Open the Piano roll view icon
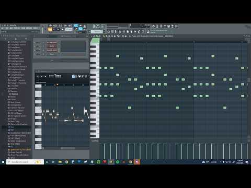Viewport: 251px width, 188px height. click(112, 31)
